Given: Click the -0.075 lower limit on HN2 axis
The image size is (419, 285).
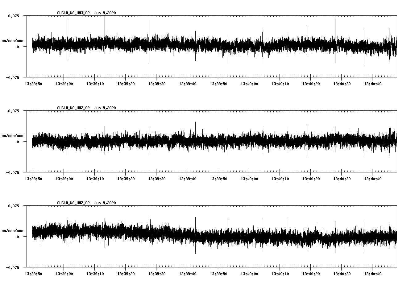Looking at the screenshot, I should coord(13,172).
